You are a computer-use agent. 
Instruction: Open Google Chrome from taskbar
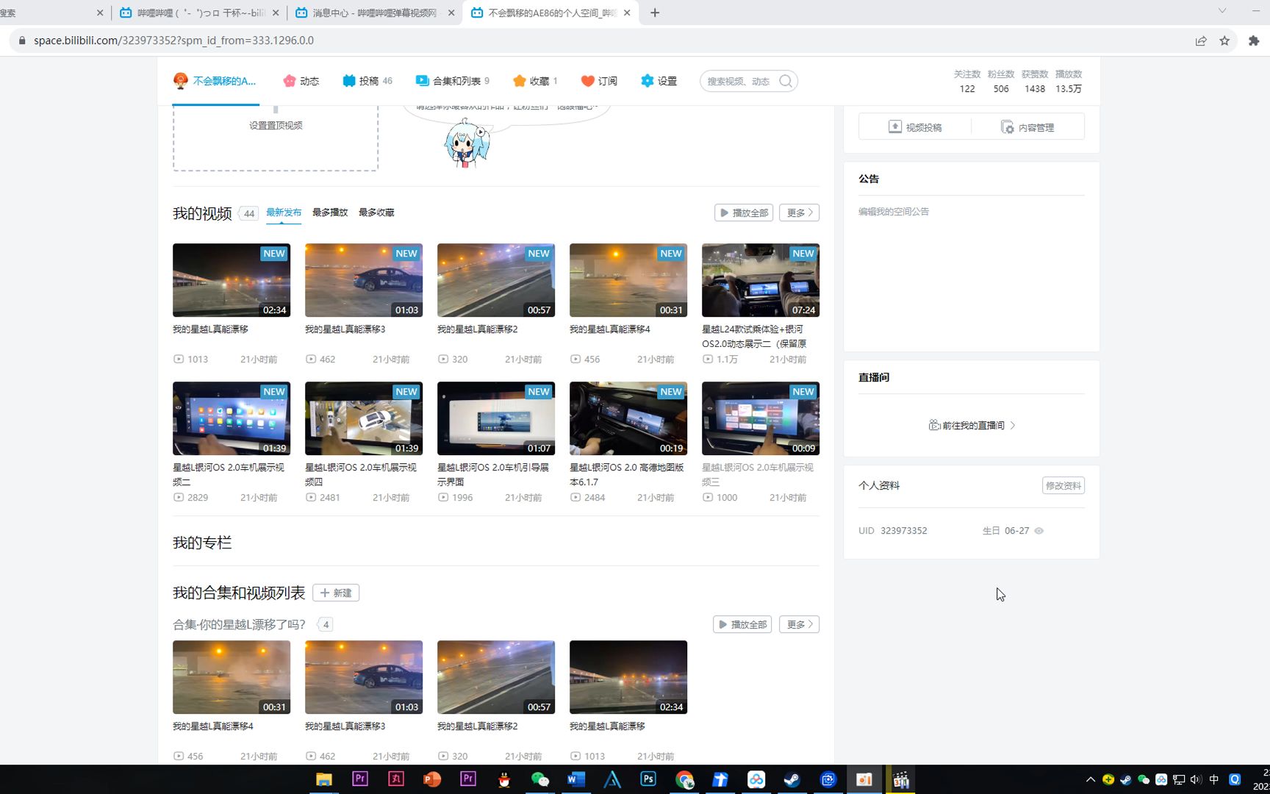(684, 779)
